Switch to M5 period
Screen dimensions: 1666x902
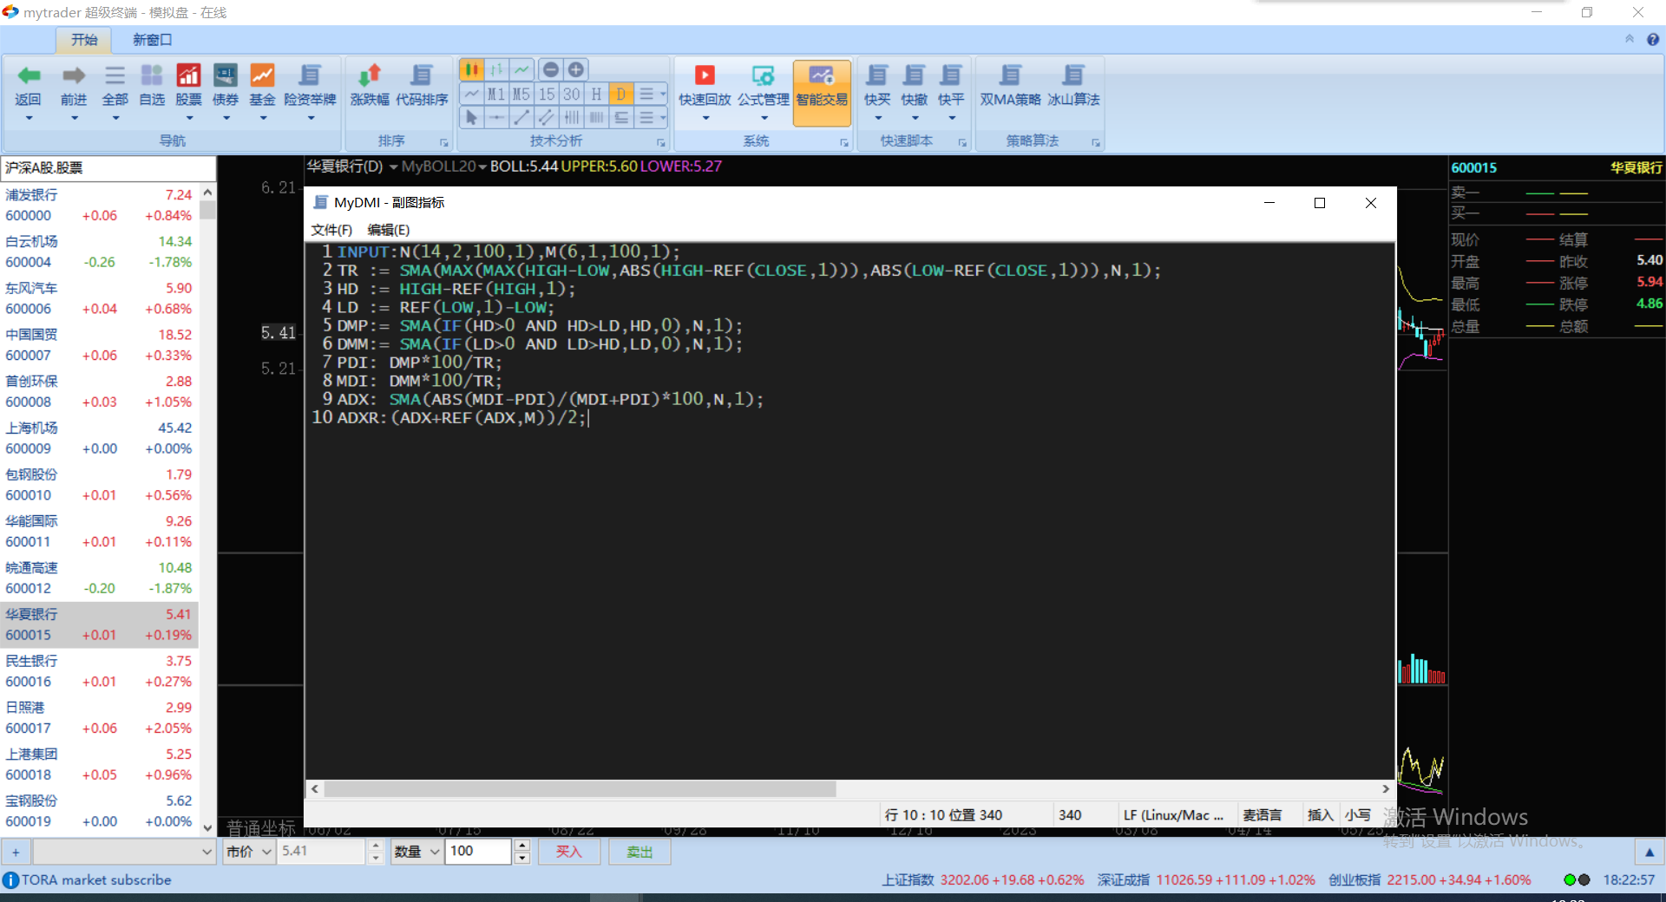pos(521,94)
